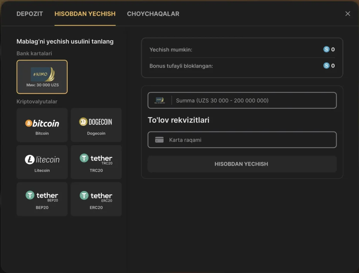This screenshot has height=273, width=359.
Task: Choose Dogecoin withdrawal method
Action: [96, 125]
